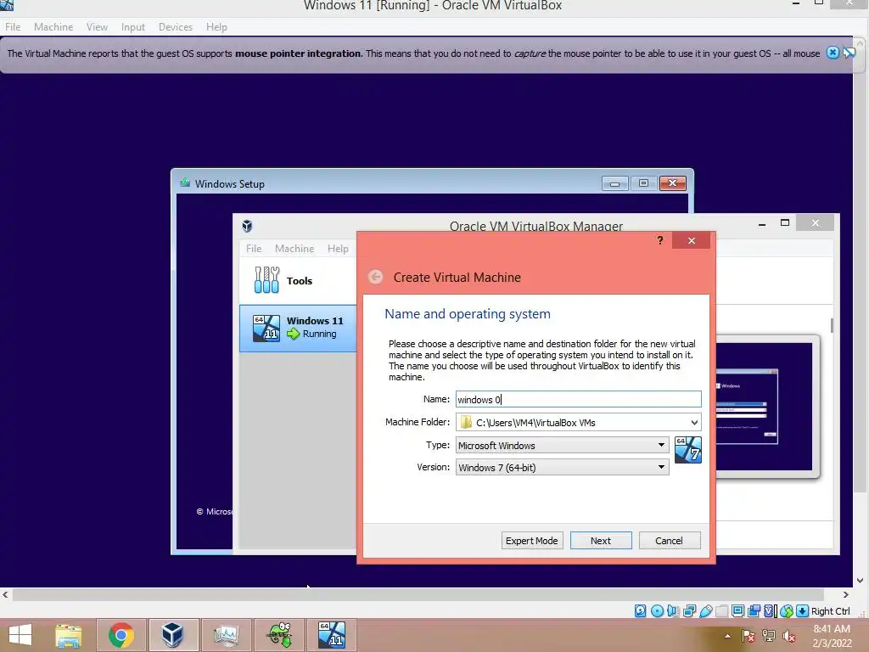
Task: Open File menu in inner VirtualBox Manager
Action: (x=254, y=249)
